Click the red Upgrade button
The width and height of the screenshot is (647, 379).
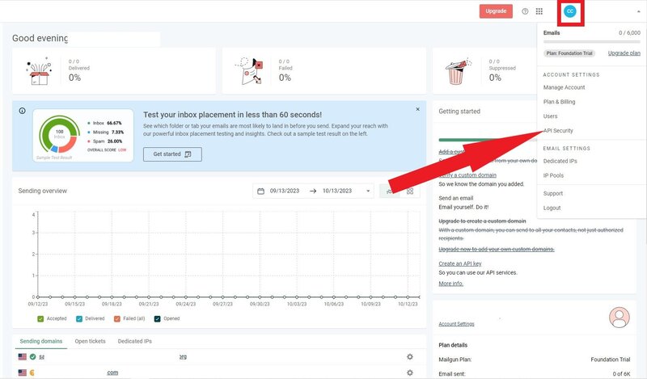496,11
